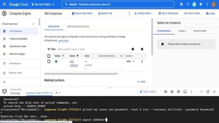
Task: Sort table by Name column
Action: coord(74,56)
